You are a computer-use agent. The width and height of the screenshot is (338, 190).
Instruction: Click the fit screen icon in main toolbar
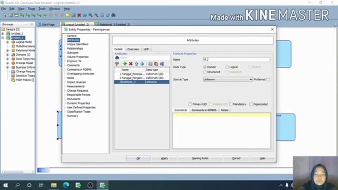(102, 15)
